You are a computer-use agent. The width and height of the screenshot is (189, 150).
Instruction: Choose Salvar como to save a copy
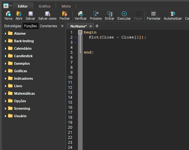[47, 16]
